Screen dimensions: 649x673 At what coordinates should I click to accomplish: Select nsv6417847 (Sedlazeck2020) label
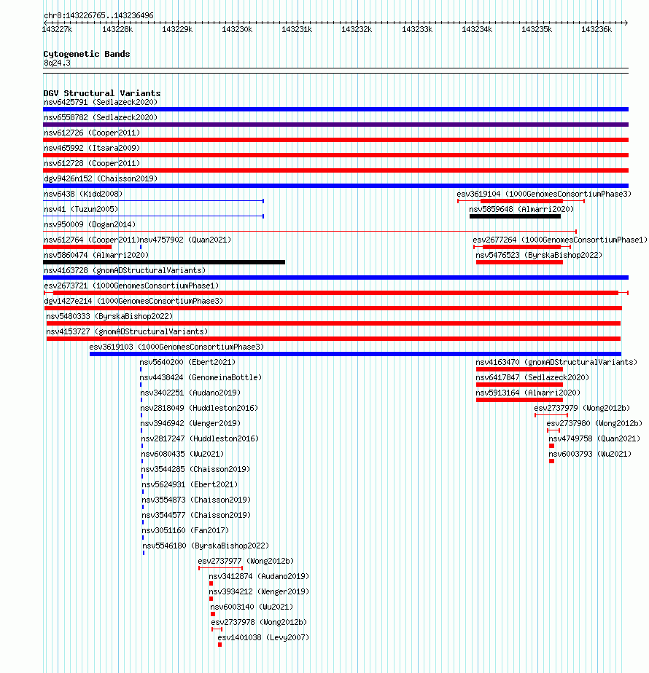[x=532, y=378]
